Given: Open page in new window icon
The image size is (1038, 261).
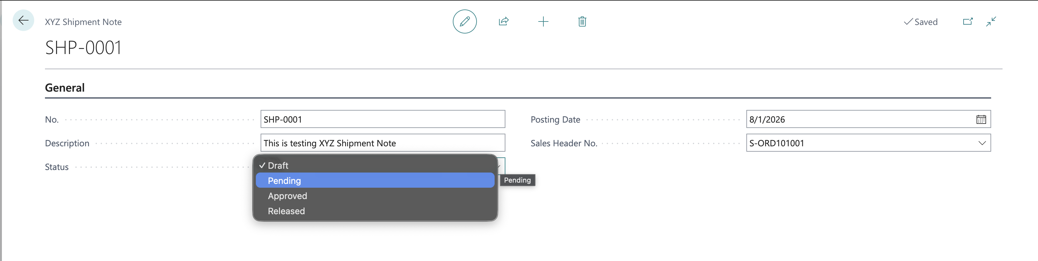Looking at the screenshot, I should 967,21.
